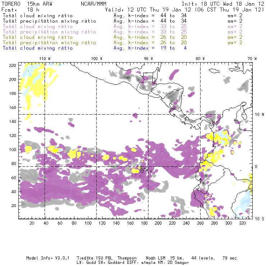The image size is (266, 266).
Task: Select the blue "Total cloud mixing ratio" legend line
Action: 38,48
